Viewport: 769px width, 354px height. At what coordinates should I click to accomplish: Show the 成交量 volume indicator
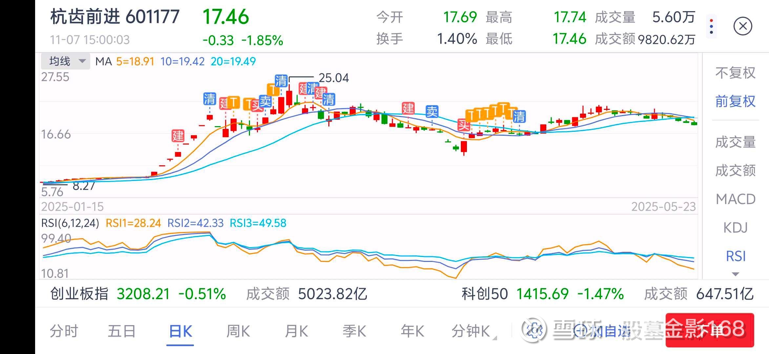click(735, 142)
